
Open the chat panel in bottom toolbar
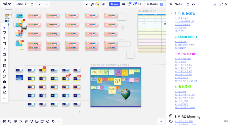click(21, 121)
